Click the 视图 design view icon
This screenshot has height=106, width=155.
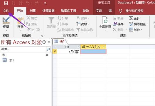[6, 20]
